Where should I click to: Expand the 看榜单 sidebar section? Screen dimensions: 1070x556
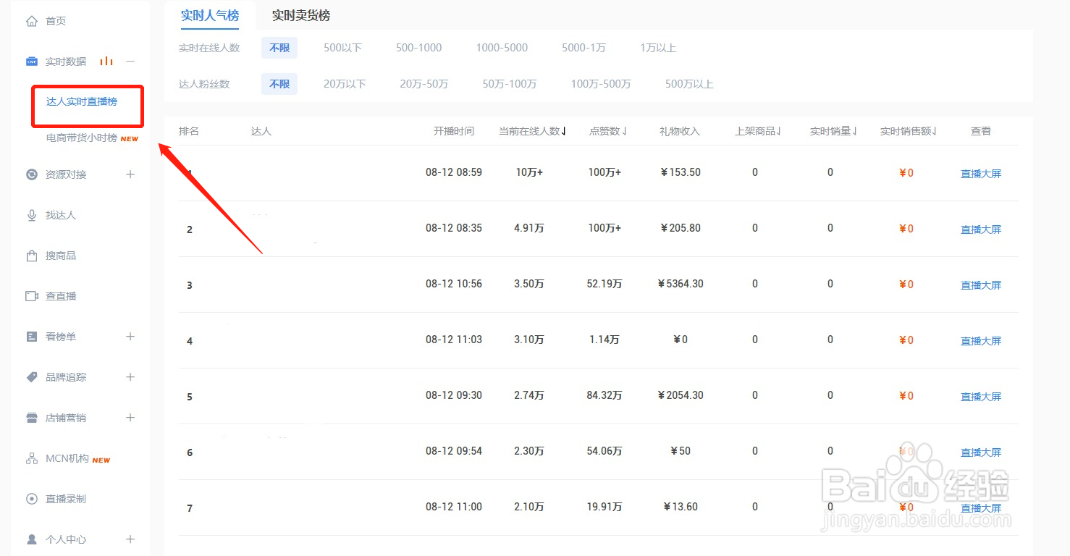(x=130, y=337)
